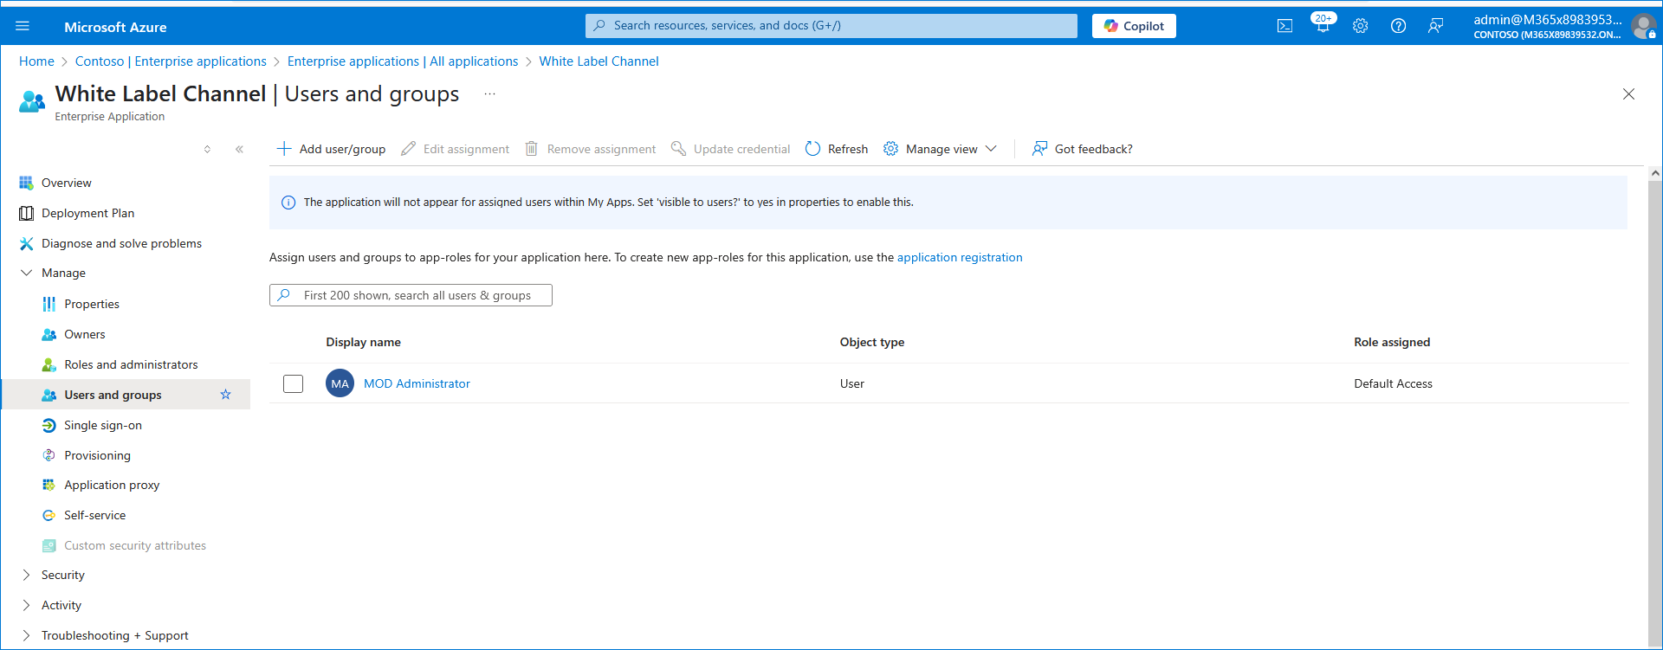Close the Users and groups blade
Viewport: 1663px width, 650px height.
point(1628,94)
